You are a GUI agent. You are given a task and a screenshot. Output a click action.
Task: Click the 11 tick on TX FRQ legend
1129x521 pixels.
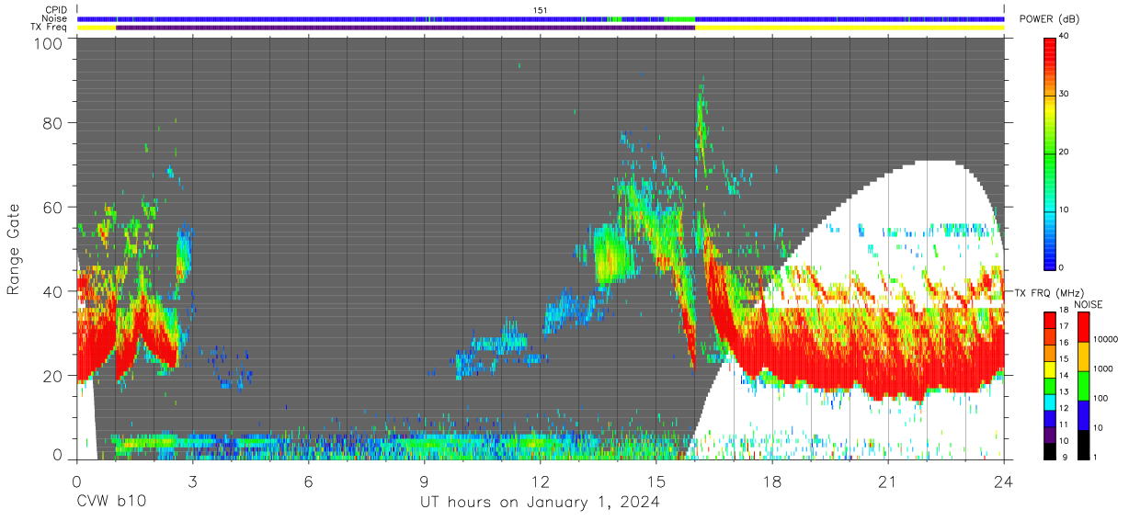(1064, 424)
